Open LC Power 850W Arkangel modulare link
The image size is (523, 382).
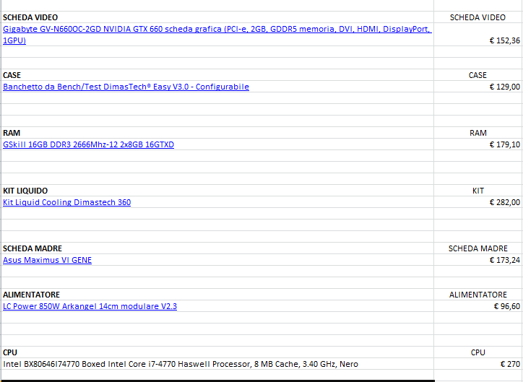90,306
